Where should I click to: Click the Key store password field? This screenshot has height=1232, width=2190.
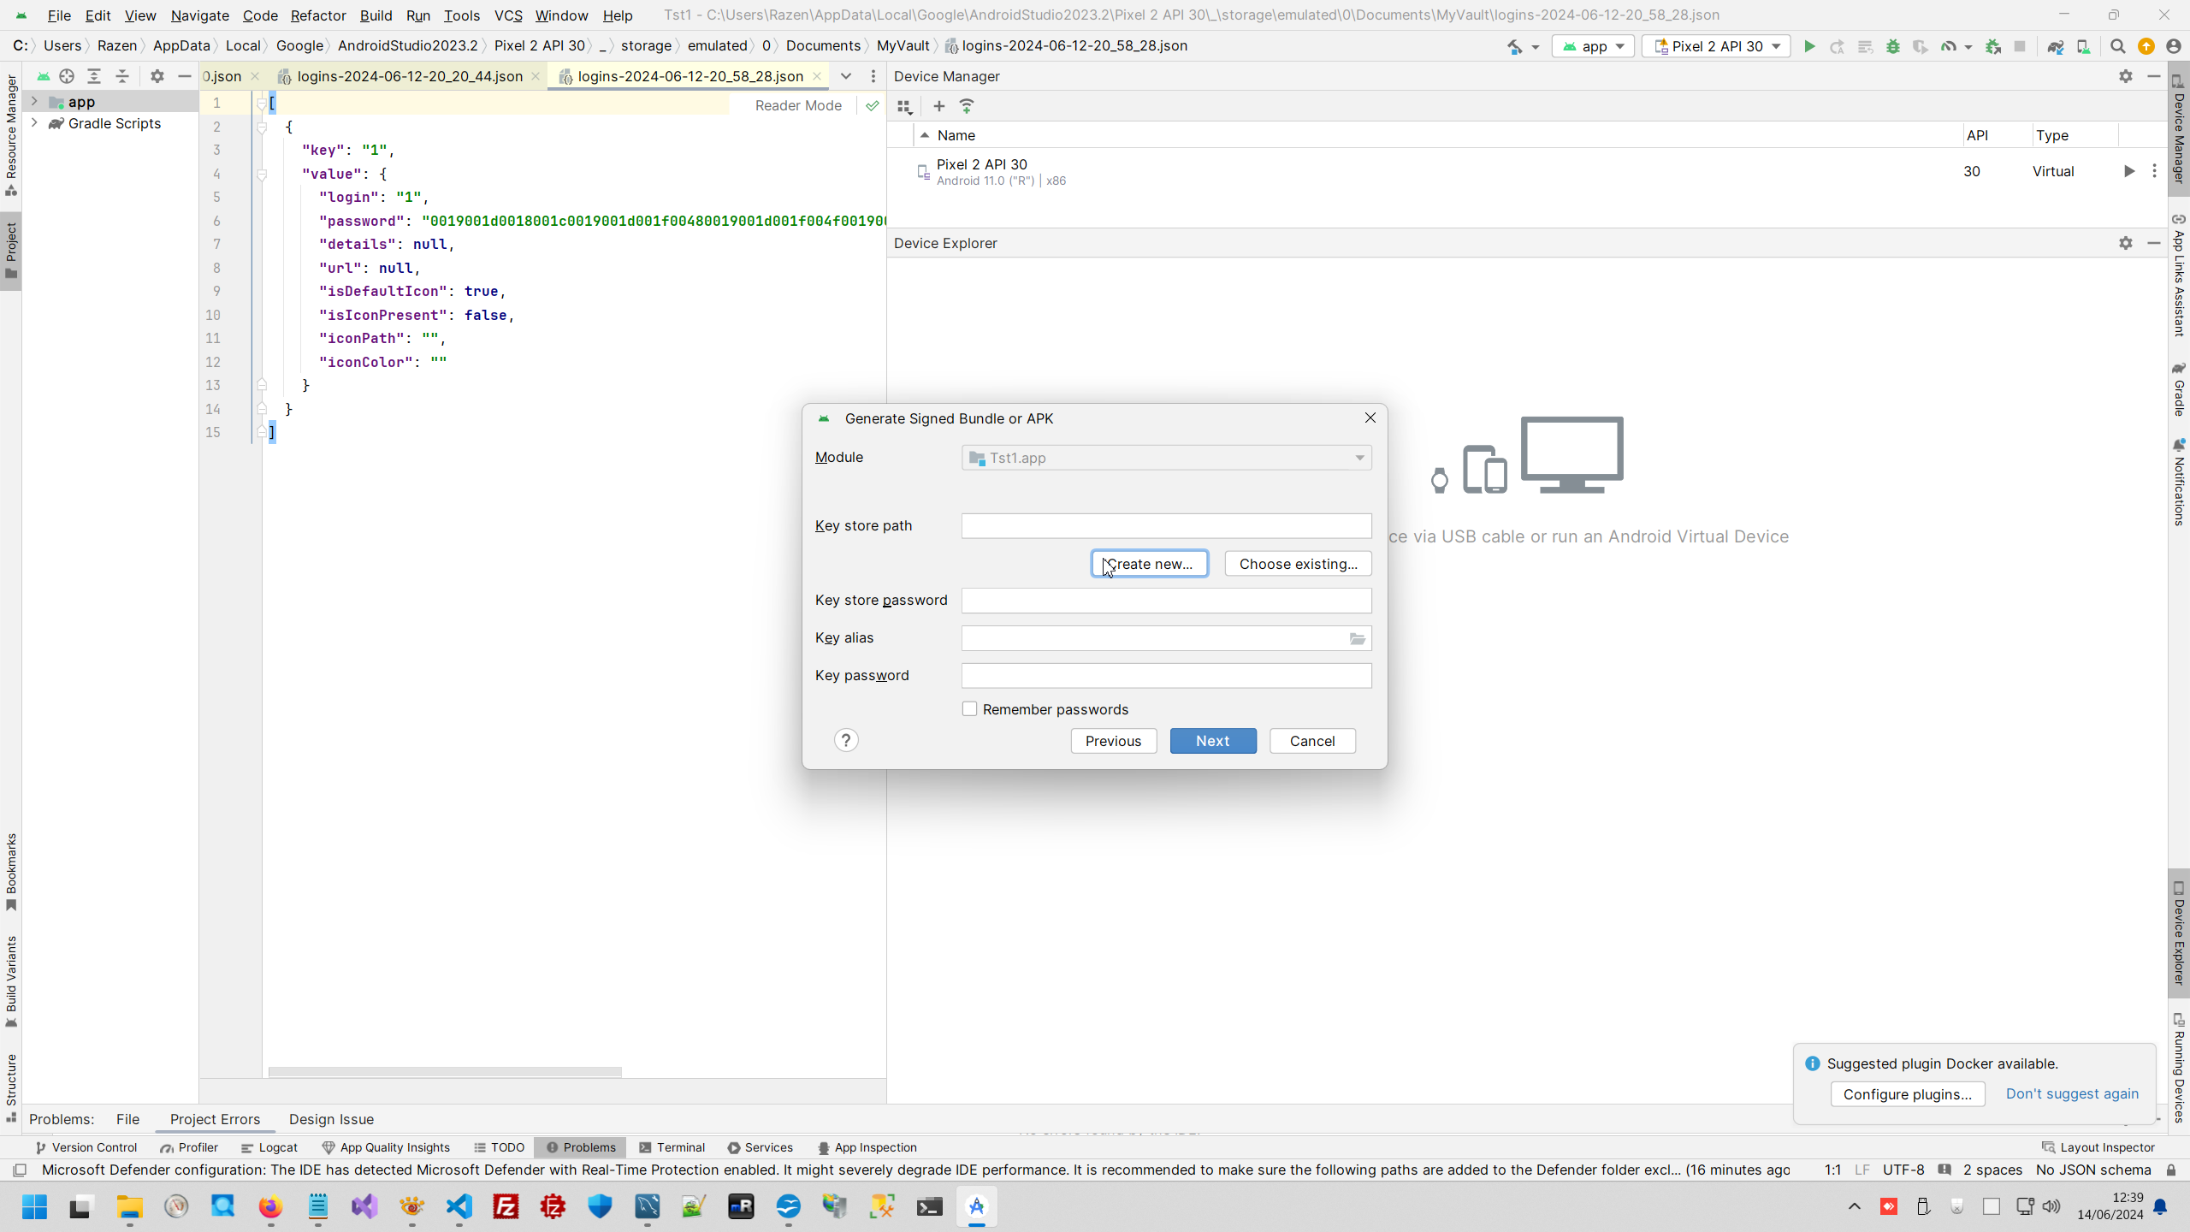point(1165,601)
